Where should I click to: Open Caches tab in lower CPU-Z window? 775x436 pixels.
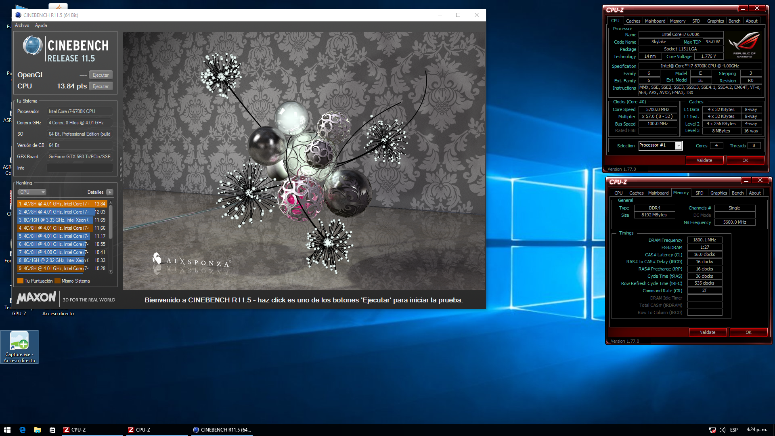click(x=636, y=193)
